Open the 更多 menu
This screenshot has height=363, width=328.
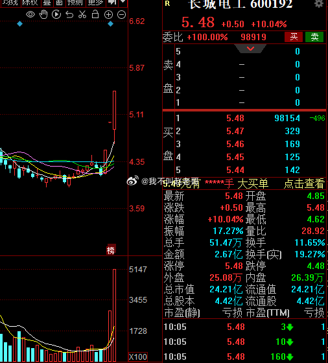[95, 3]
